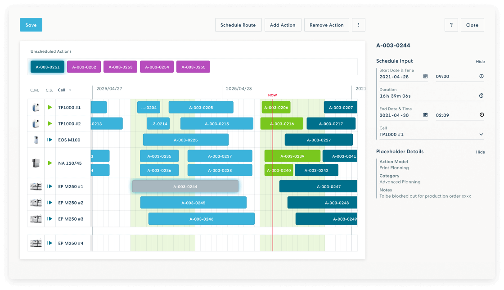Toggle the NA 120/45 play status icon
Viewport: 504px width, 290px height.
[x=50, y=163]
